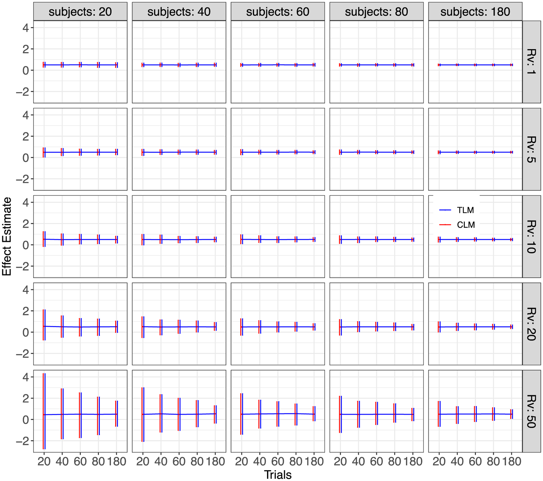Click the error bar at trials 180 in Rv: 50, subjects: 180
Viewport: 543px width, 481px height.
tap(512, 414)
